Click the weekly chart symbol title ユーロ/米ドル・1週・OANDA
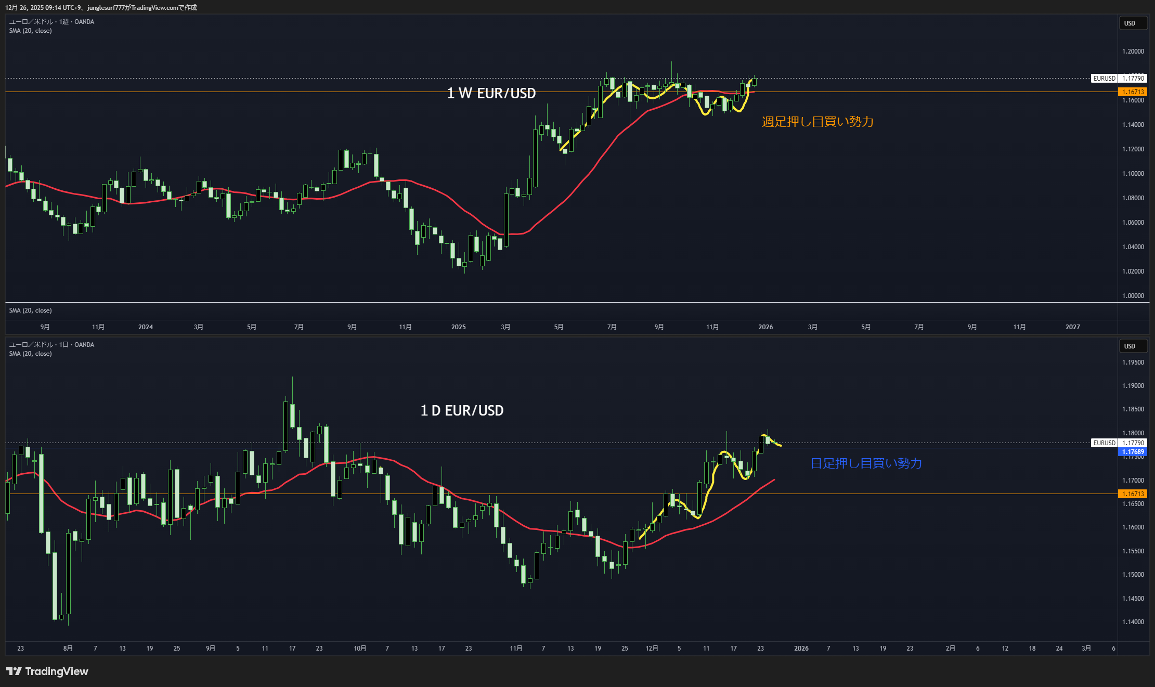The width and height of the screenshot is (1155, 687). tap(51, 22)
